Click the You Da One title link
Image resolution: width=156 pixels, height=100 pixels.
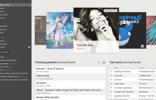click(x=85, y=45)
